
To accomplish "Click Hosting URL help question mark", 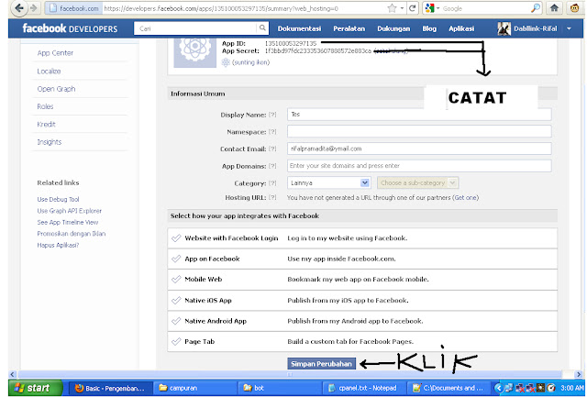I will pyautogui.click(x=272, y=197).
